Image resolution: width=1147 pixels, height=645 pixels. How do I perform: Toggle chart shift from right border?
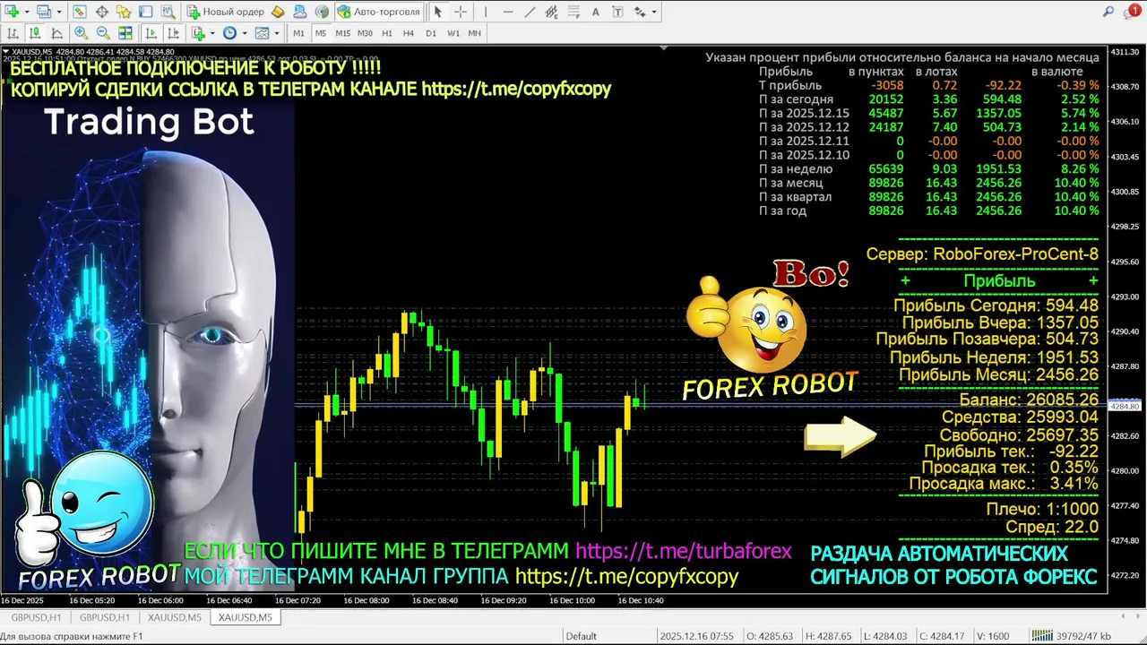[x=173, y=33]
